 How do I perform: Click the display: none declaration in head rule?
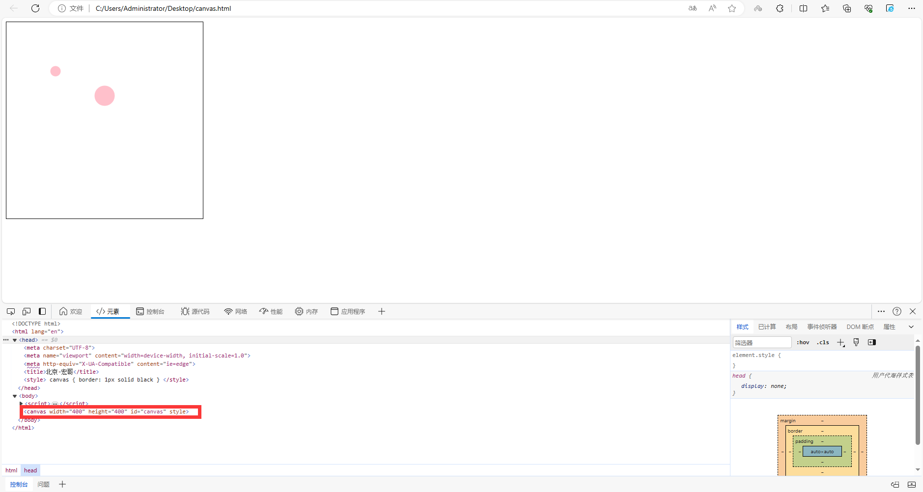[x=764, y=386]
